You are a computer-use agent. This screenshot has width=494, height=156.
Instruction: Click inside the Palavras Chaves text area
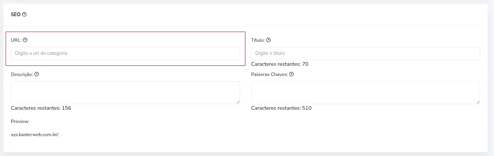point(366,92)
